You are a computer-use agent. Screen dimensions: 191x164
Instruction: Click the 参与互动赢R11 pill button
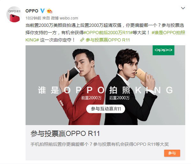click(106, 109)
